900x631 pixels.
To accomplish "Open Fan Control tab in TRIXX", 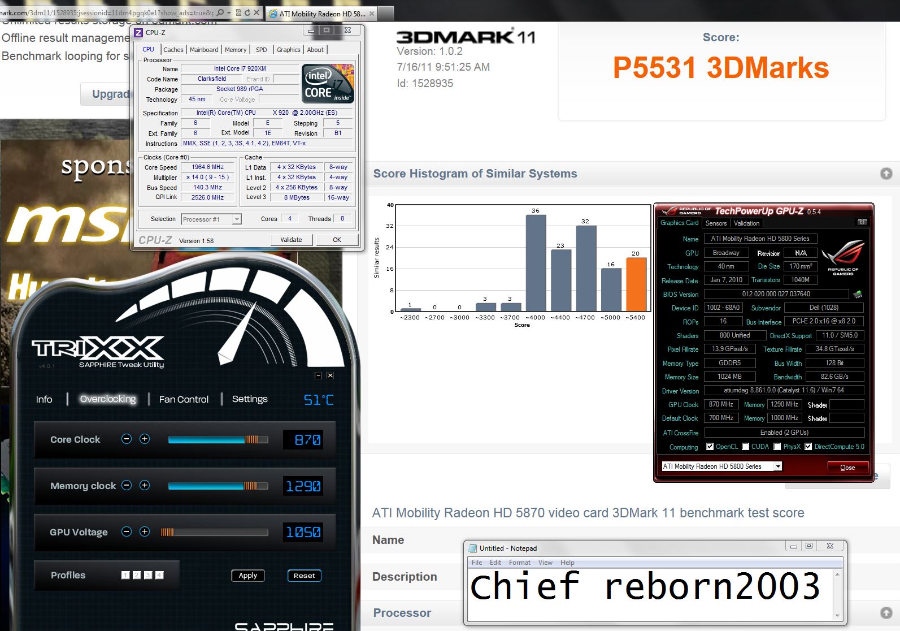I will (x=184, y=399).
